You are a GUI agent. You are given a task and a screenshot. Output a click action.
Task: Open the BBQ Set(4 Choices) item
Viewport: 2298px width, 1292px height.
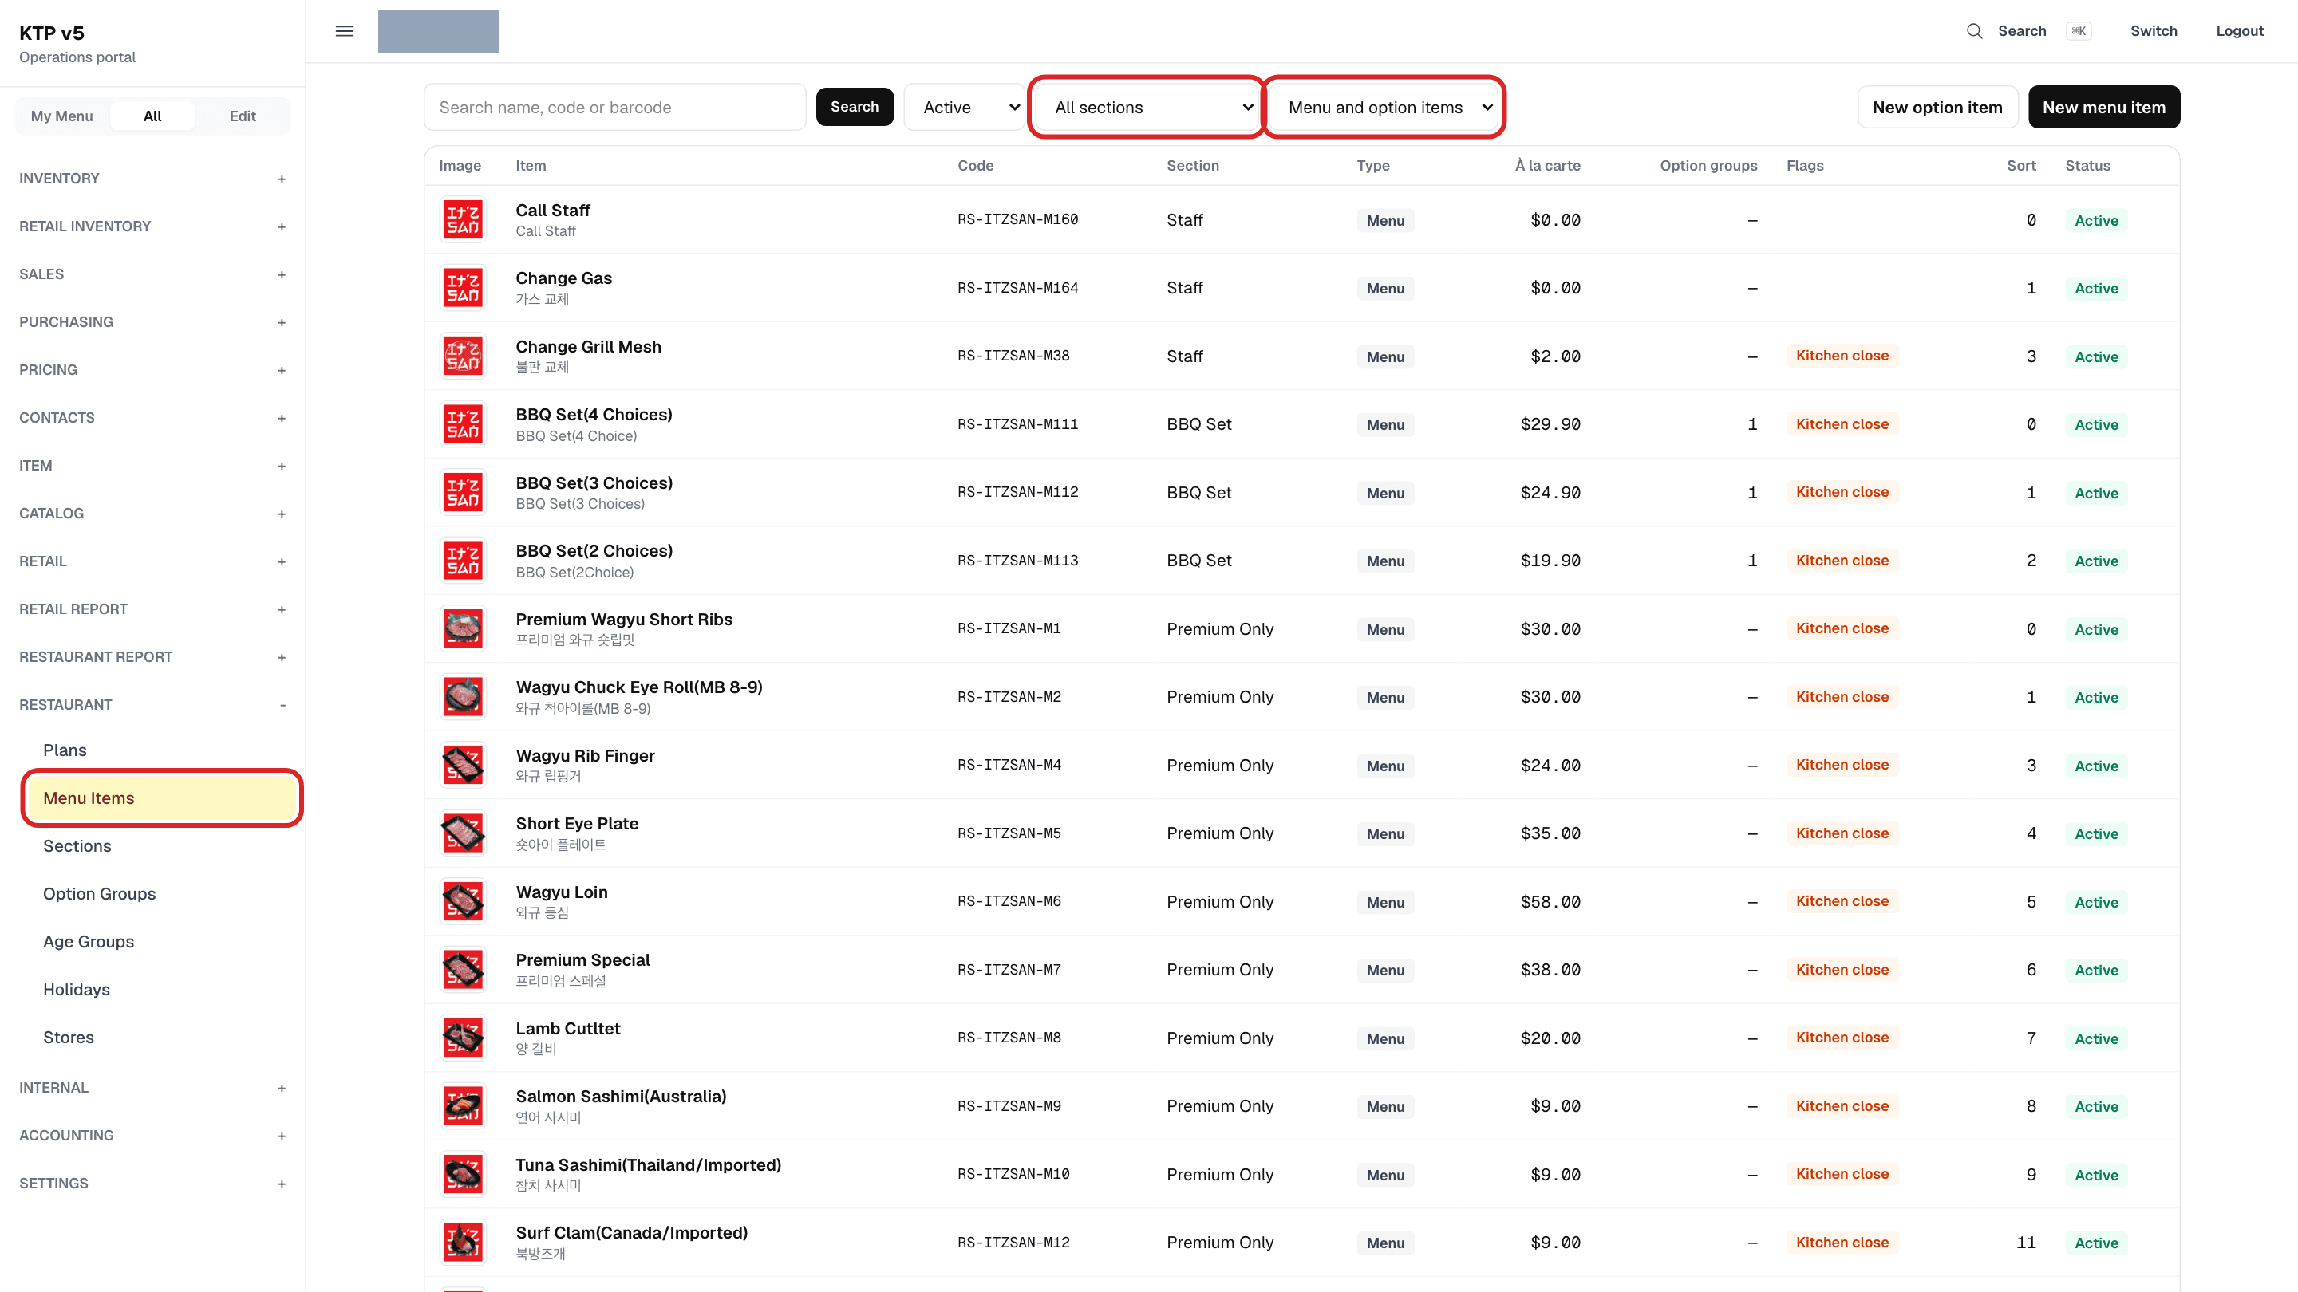[594, 415]
